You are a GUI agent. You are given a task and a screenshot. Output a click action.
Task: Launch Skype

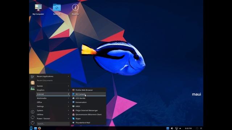coord(88,118)
